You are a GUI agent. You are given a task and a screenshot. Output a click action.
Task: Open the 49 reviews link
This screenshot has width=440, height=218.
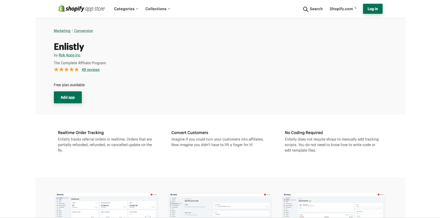pyautogui.click(x=91, y=70)
